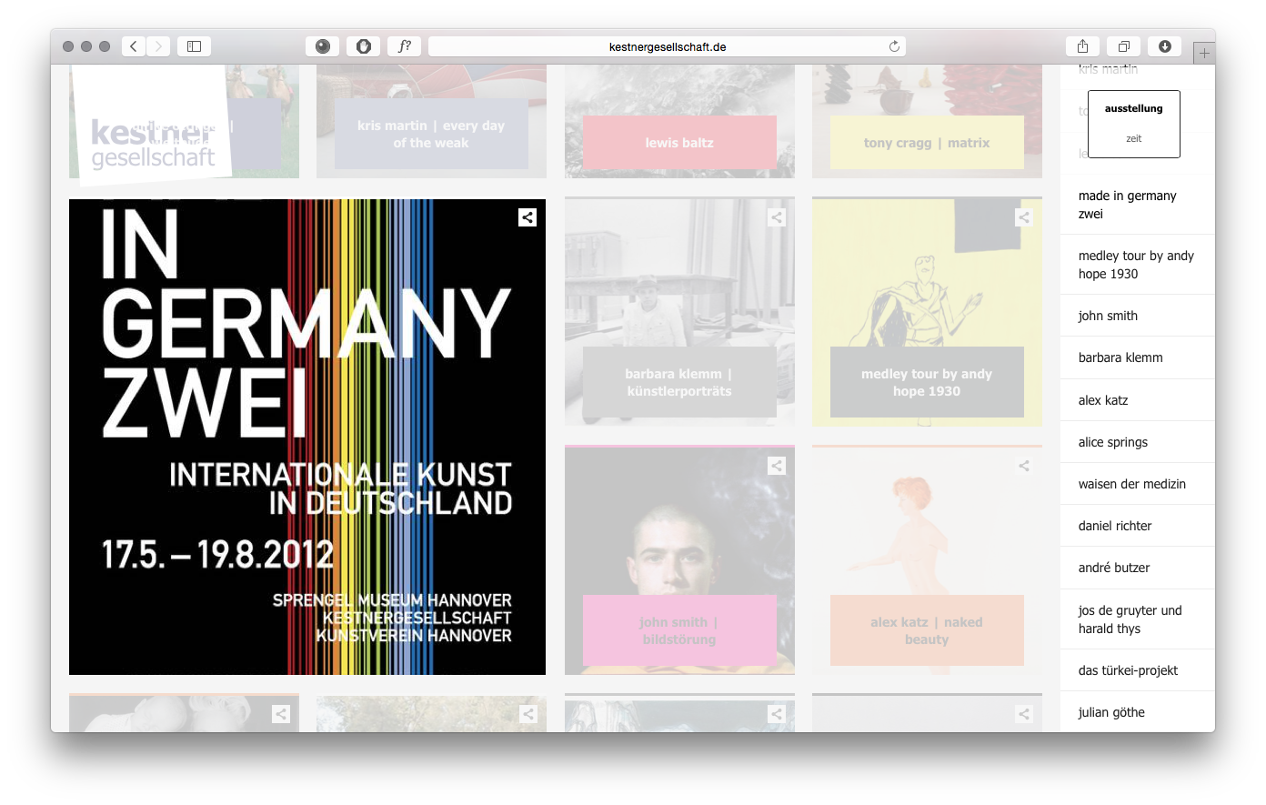Viewport: 1266px width, 805px height.
Task: Select das türkei-projekt in the sidebar
Action: click(x=1138, y=670)
